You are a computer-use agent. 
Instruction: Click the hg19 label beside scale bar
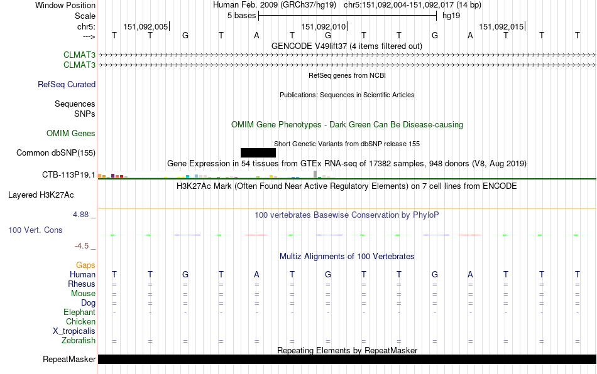pyautogui.click(x=451, y=16)
